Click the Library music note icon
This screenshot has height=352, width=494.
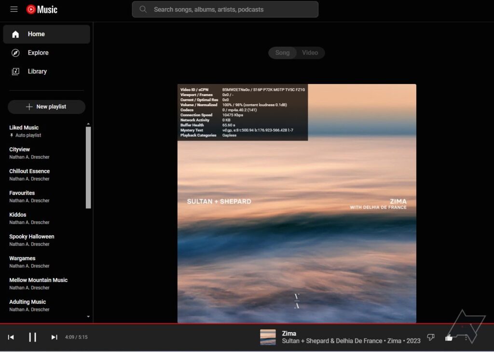coord(15,71)
